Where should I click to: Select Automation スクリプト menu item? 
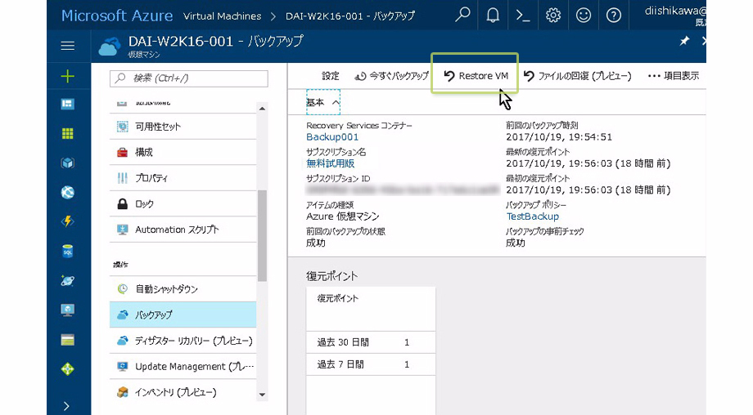click(183, 230)
